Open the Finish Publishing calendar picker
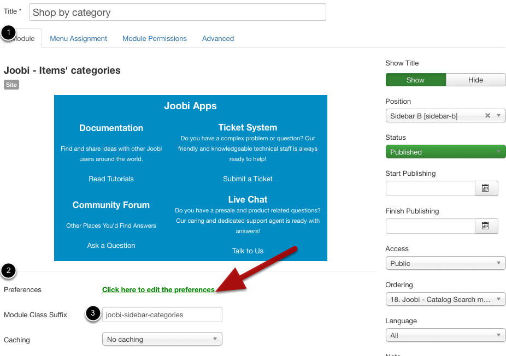The image size is (506, 356). (x=486, y=226)
